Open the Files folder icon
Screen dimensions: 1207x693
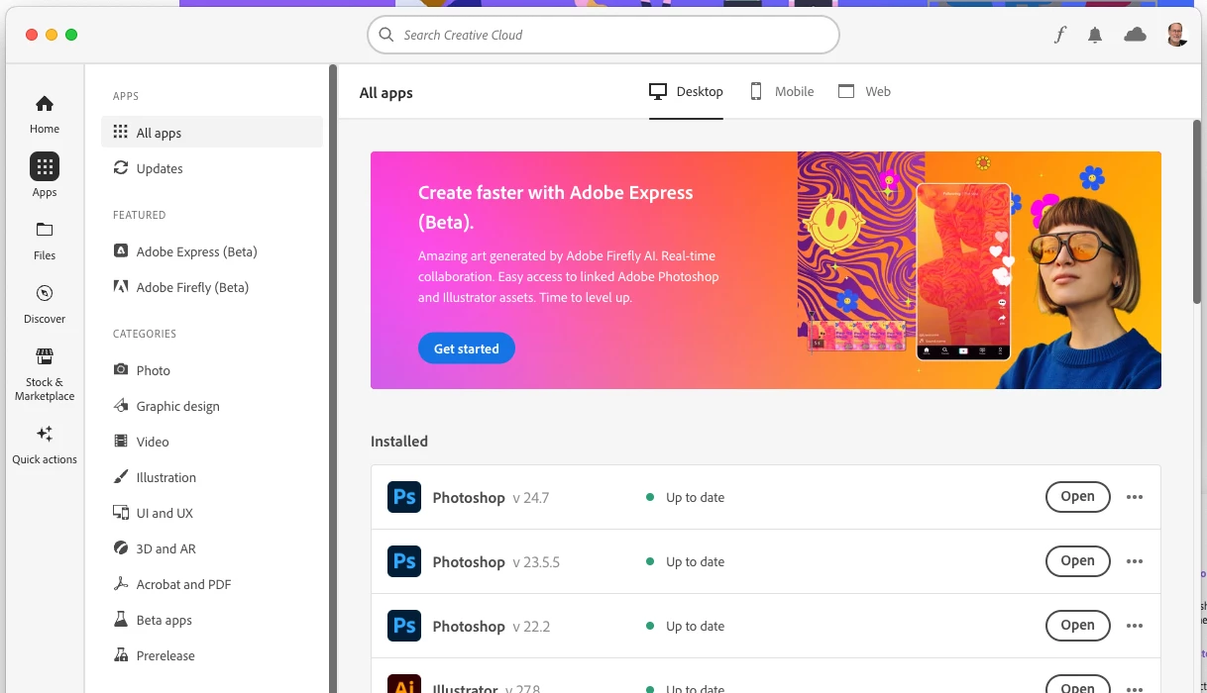45,230
